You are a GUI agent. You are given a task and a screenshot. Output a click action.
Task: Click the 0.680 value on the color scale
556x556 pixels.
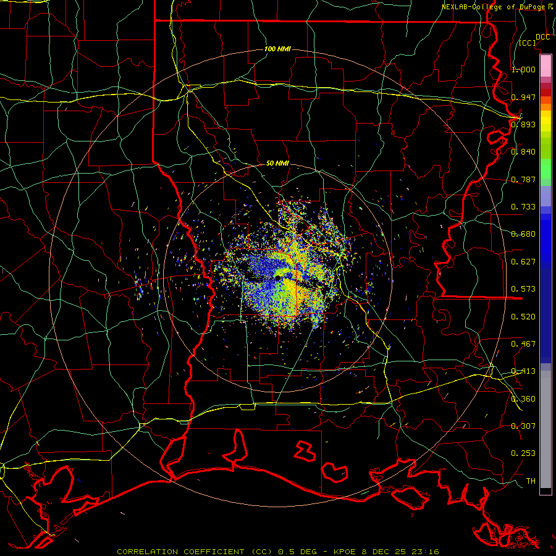523,234
